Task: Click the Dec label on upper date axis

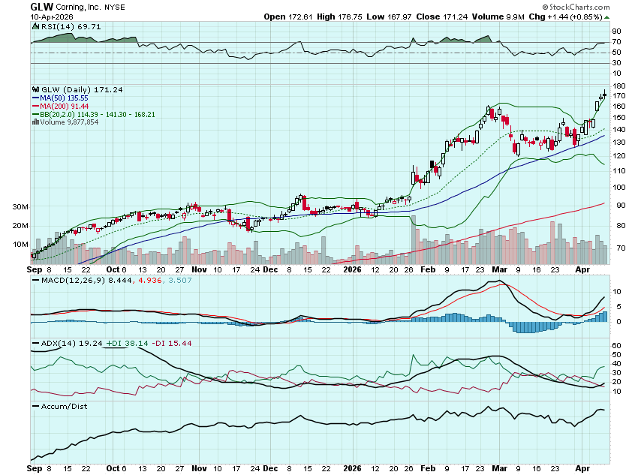Action: pos(270,269)
